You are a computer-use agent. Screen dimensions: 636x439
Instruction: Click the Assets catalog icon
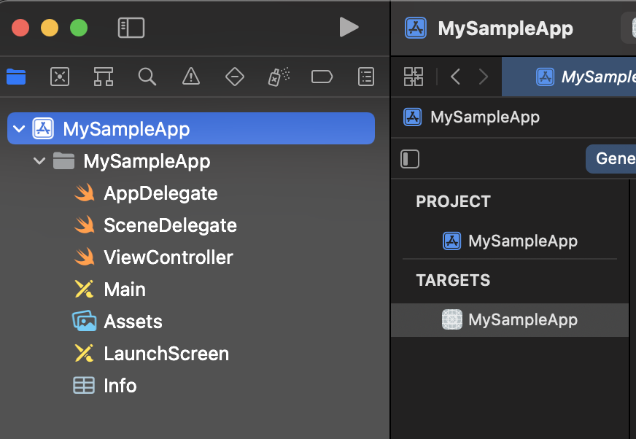click(85, 321)
